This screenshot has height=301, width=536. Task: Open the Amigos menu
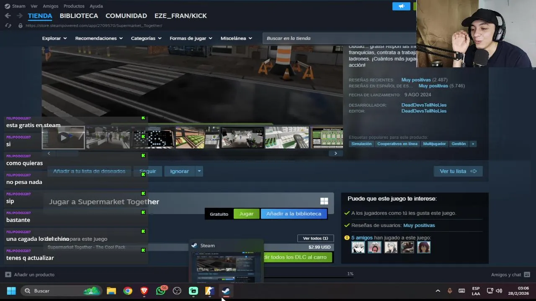click(x=51, y=6)
